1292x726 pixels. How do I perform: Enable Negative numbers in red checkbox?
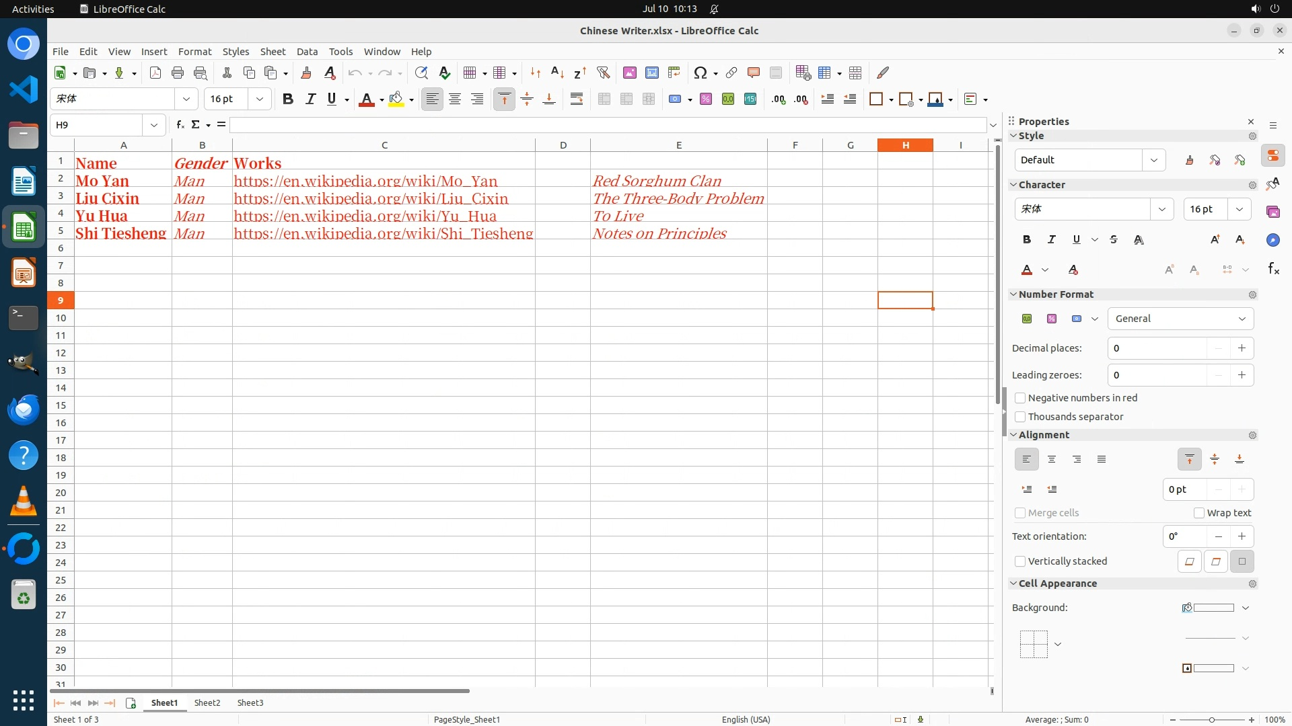tap(1020, 398)
